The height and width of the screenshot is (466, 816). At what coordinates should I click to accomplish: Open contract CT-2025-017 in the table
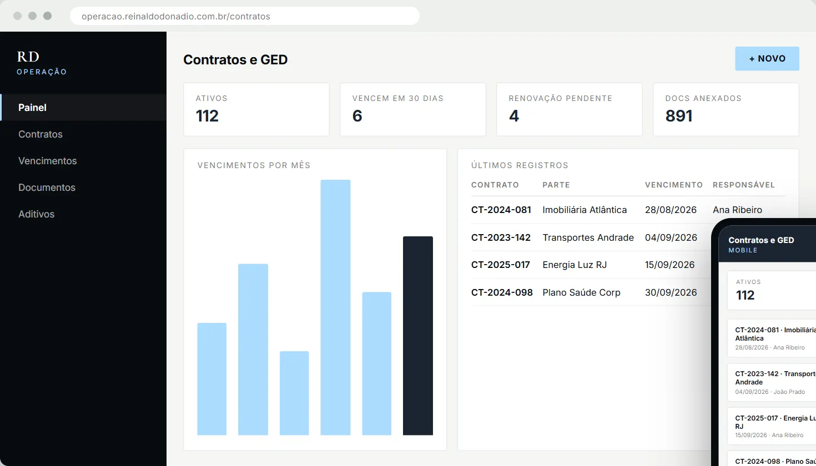501,265
